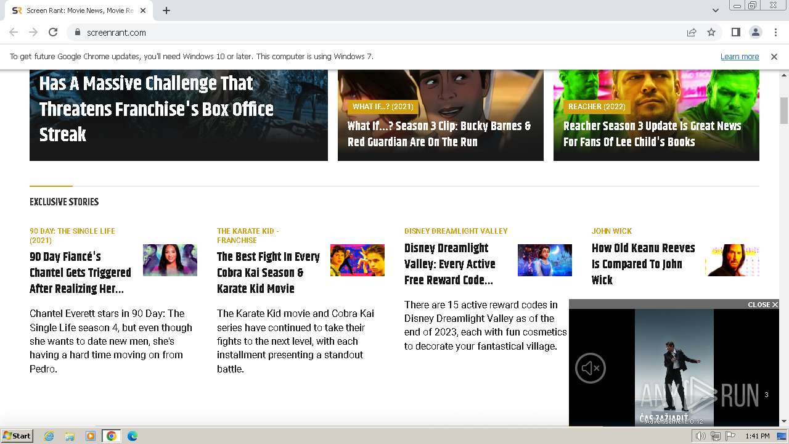Click the 15 active reward codes description
The width and height of the screenshot is (789, 444).
coord(486,326)
